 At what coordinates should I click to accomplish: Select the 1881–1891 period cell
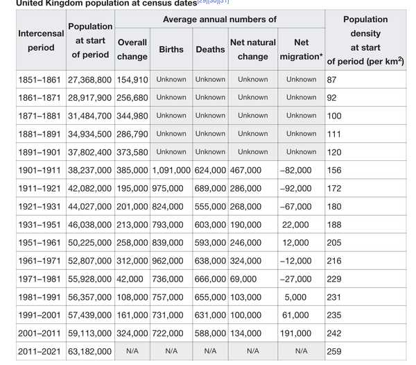(x=41, y=134)
